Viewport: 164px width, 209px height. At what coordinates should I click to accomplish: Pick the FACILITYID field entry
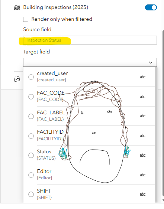[x=89, y=135]
